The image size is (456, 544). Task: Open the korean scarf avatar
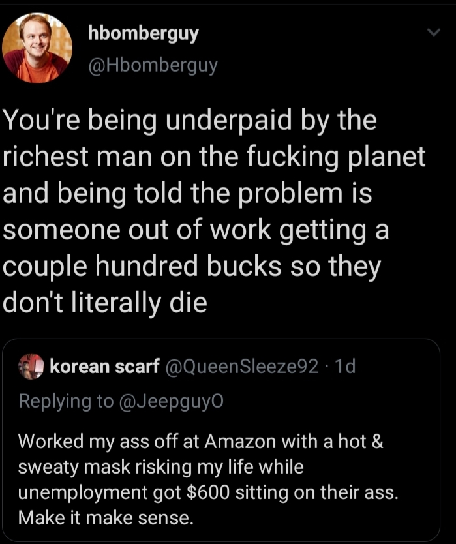[31, 367]
